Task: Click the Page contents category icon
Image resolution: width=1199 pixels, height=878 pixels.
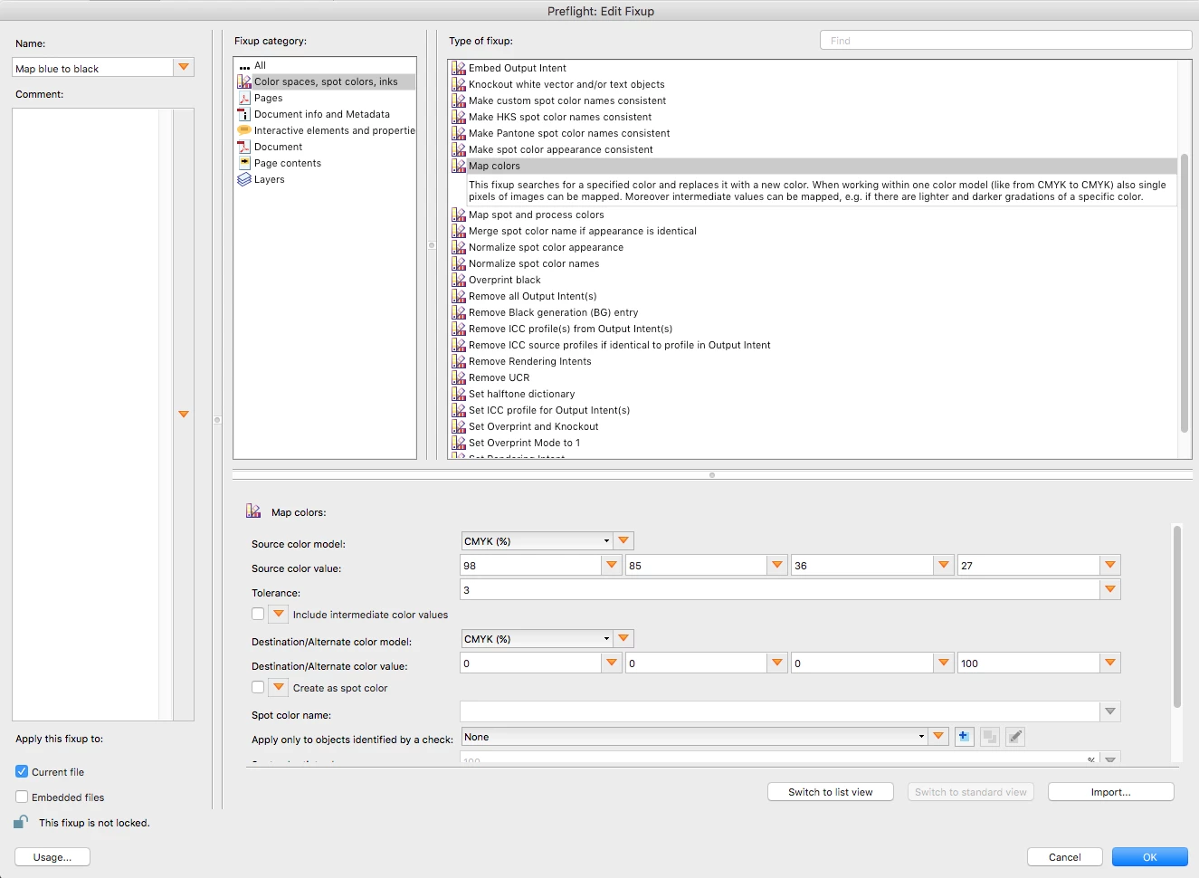Action: click(x=244, y=163)
